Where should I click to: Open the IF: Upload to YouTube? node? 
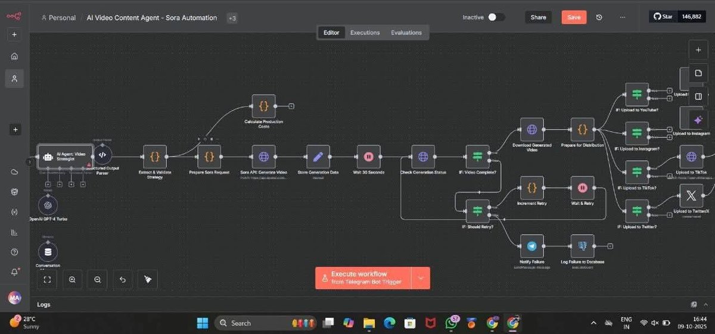tap(637, 94)
